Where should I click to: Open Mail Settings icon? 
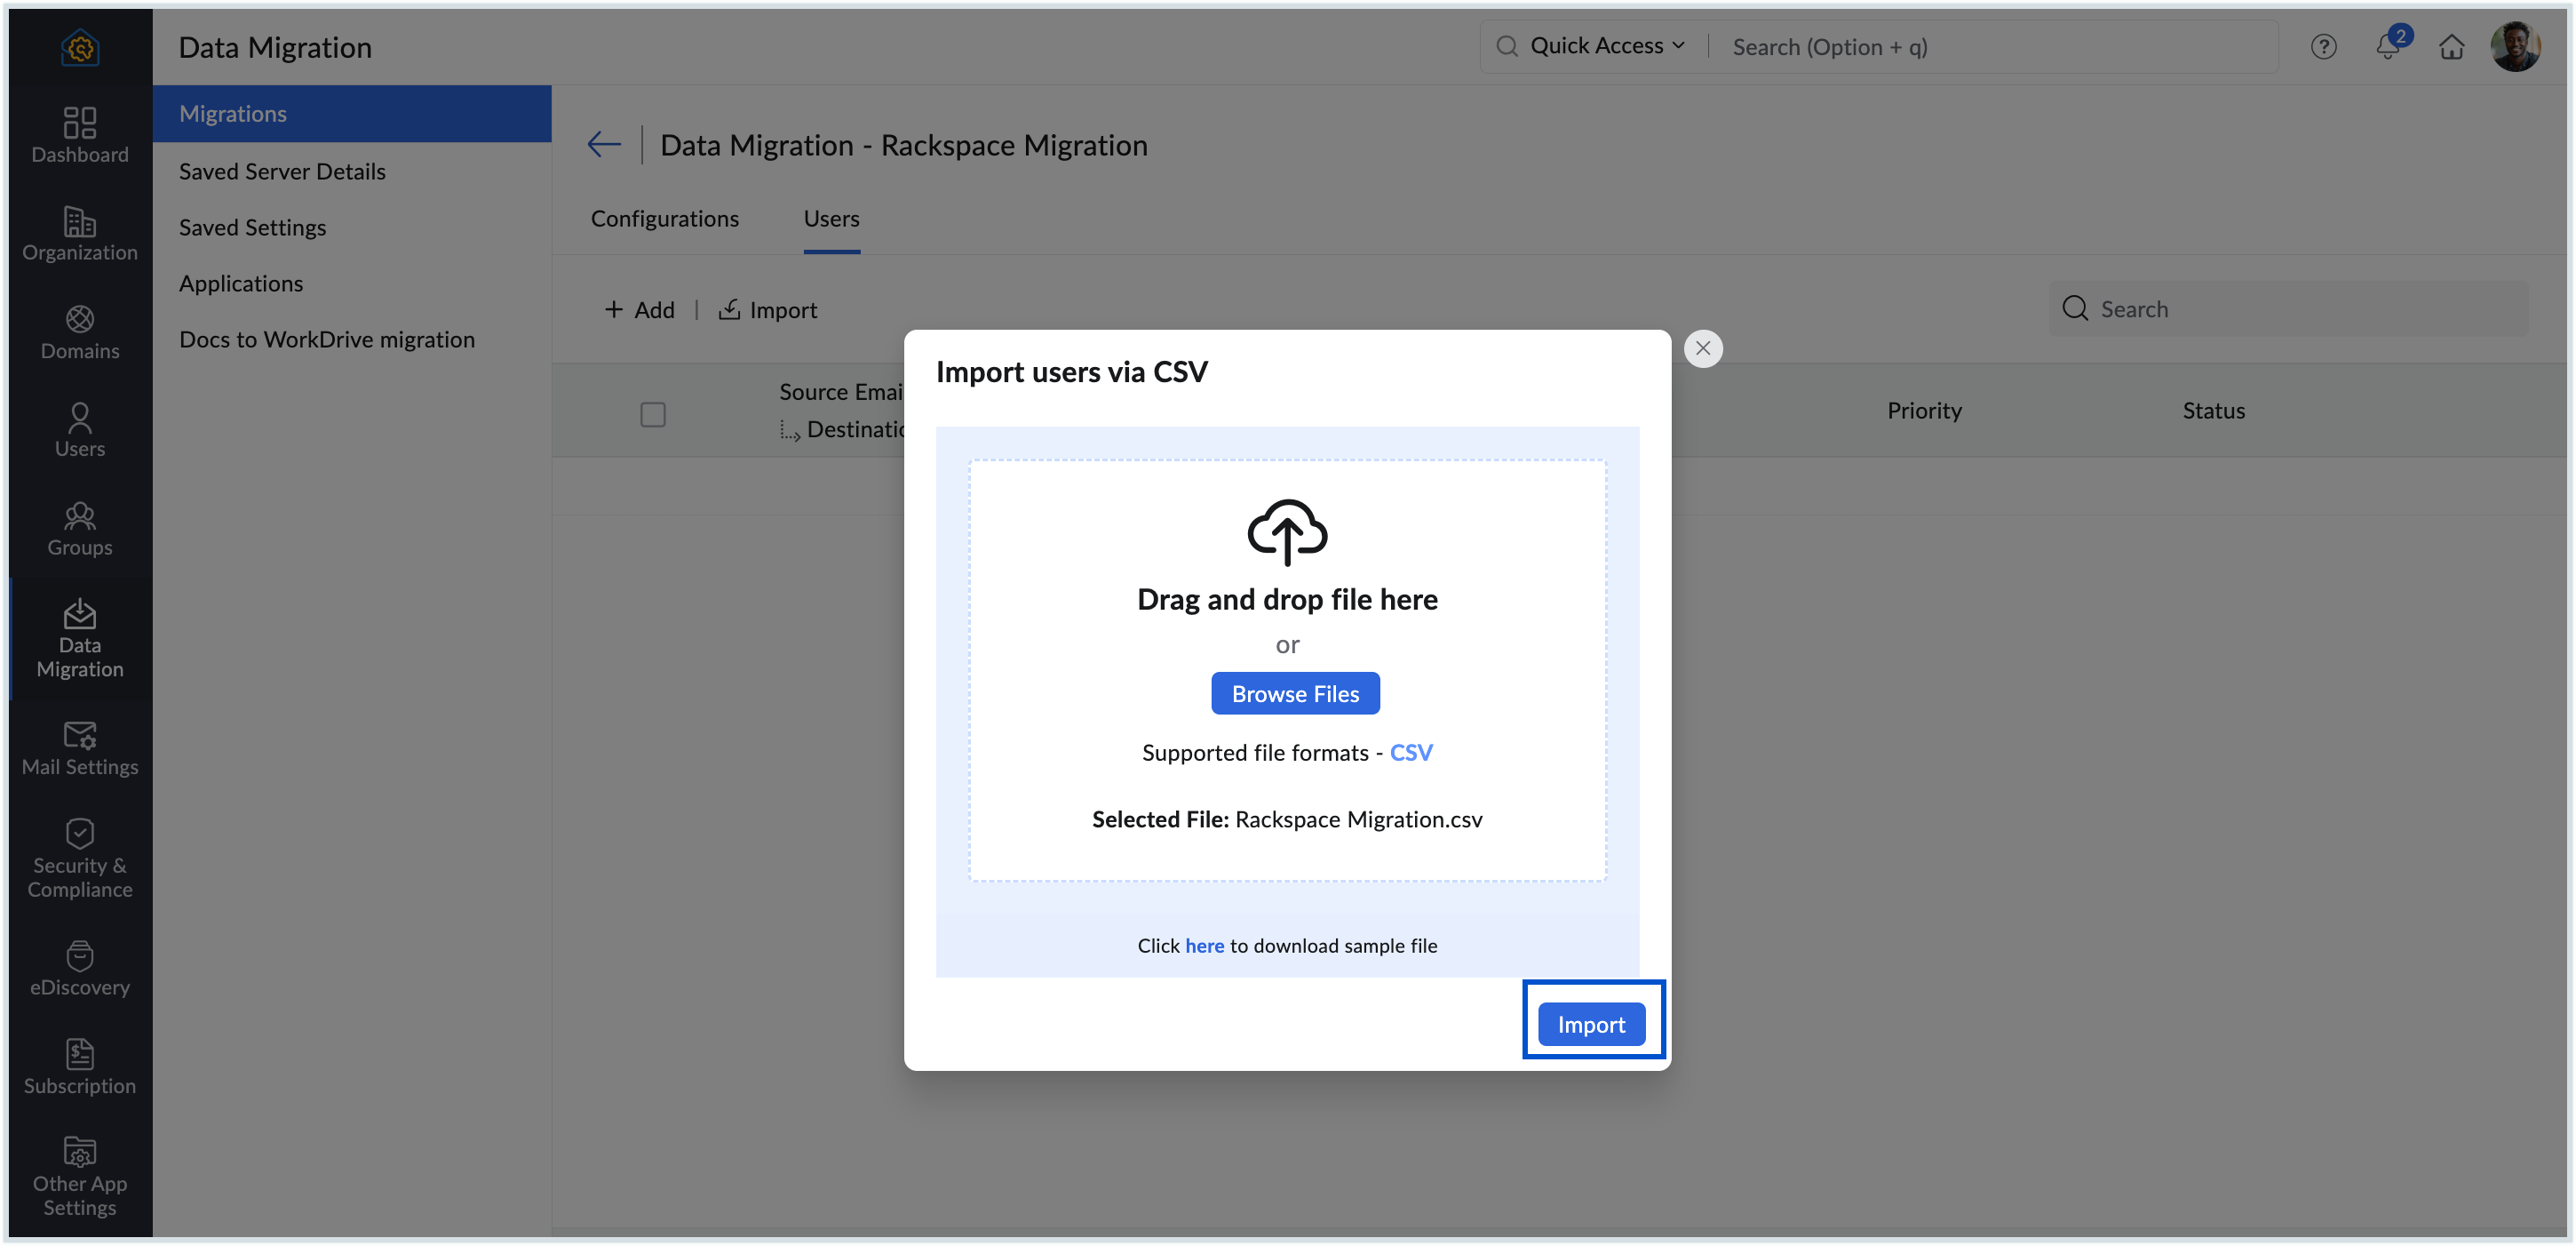[80, 748]
